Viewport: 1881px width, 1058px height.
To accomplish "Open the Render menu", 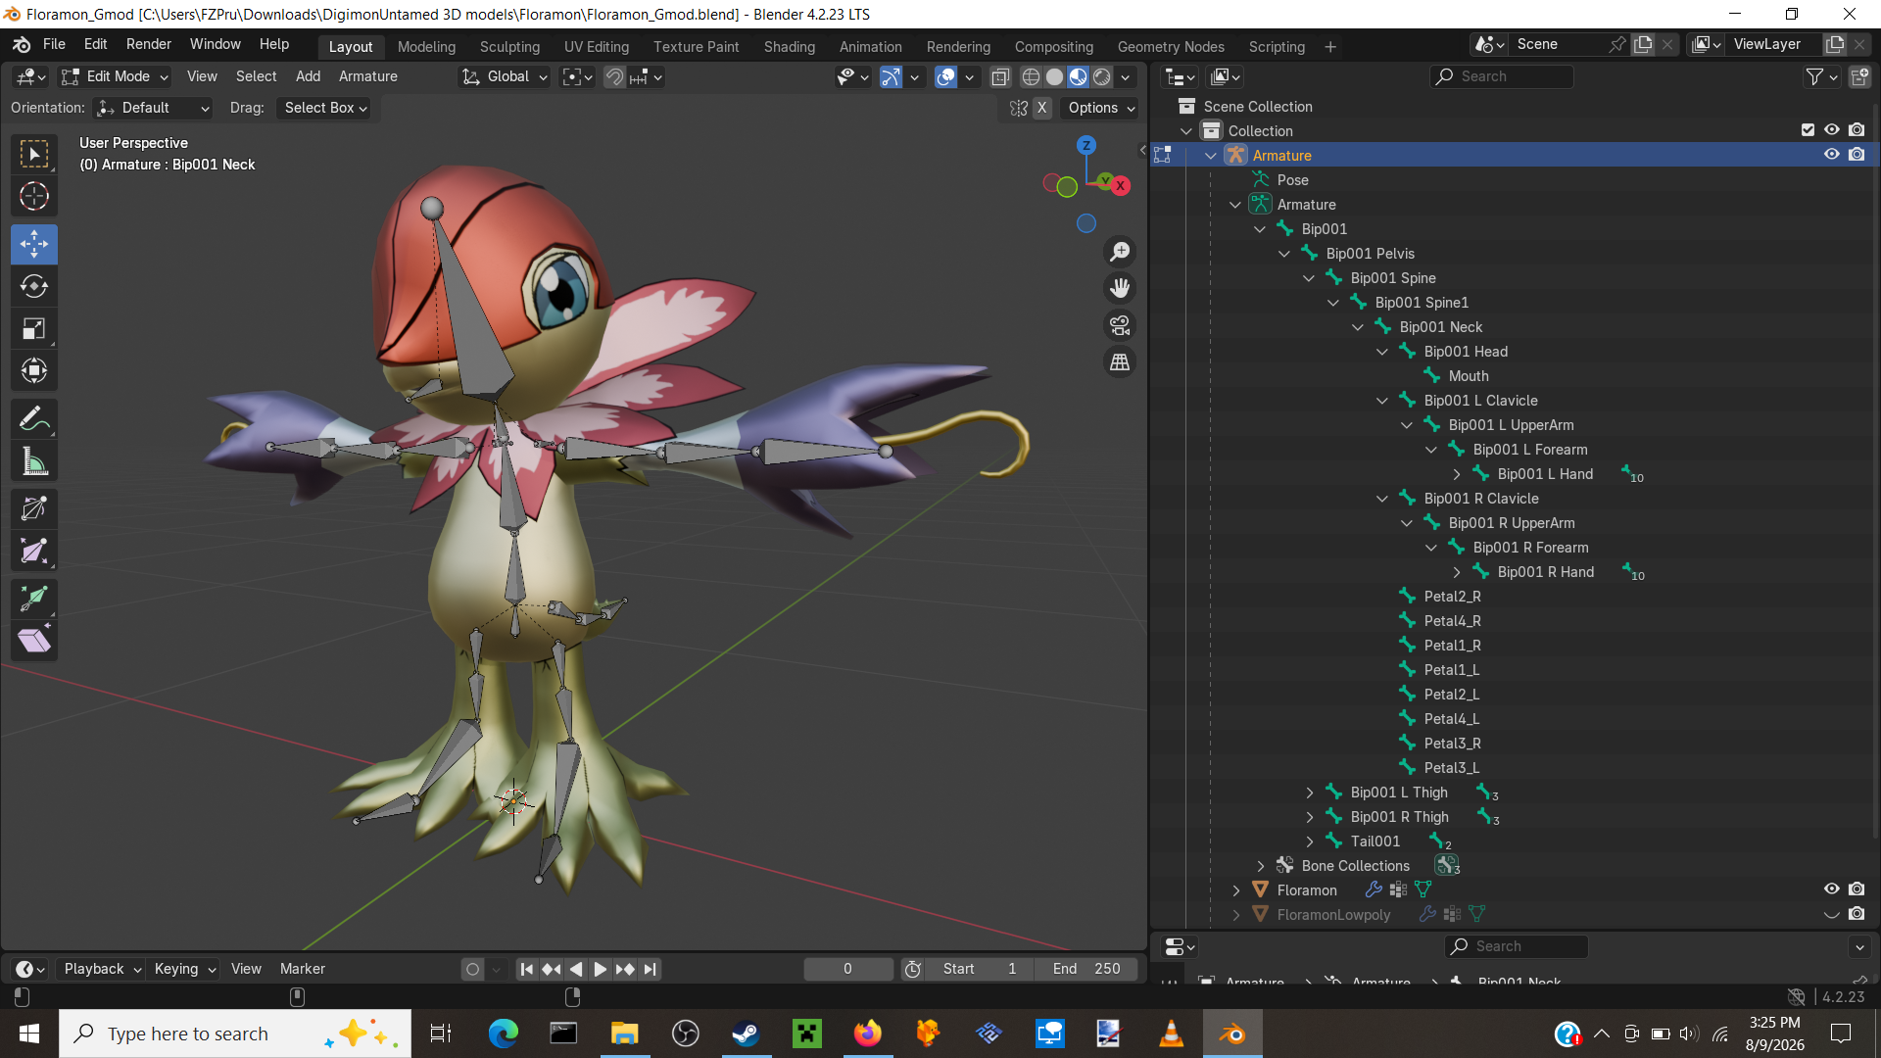I will pyautogui.click(x=148, y=44).
